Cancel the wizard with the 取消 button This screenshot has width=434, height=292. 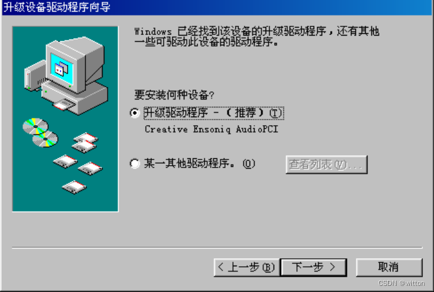(x=389, y=267)
